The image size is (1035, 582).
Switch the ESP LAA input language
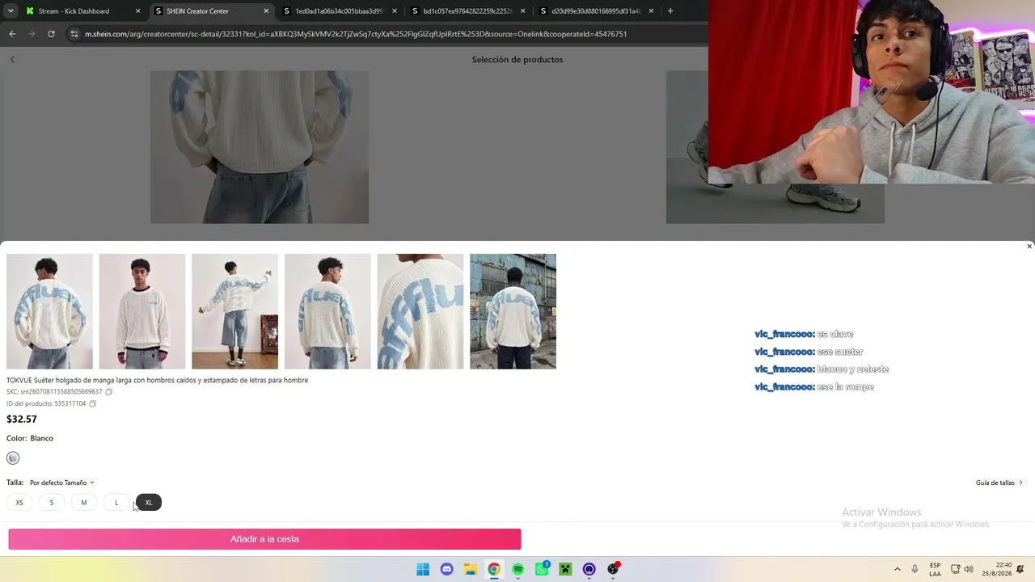(x=935, y=569)
